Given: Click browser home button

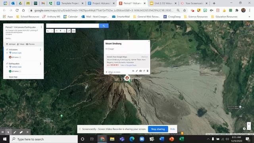Looking at the screenshot, I should pyautogui.click(x=23, y=10).
